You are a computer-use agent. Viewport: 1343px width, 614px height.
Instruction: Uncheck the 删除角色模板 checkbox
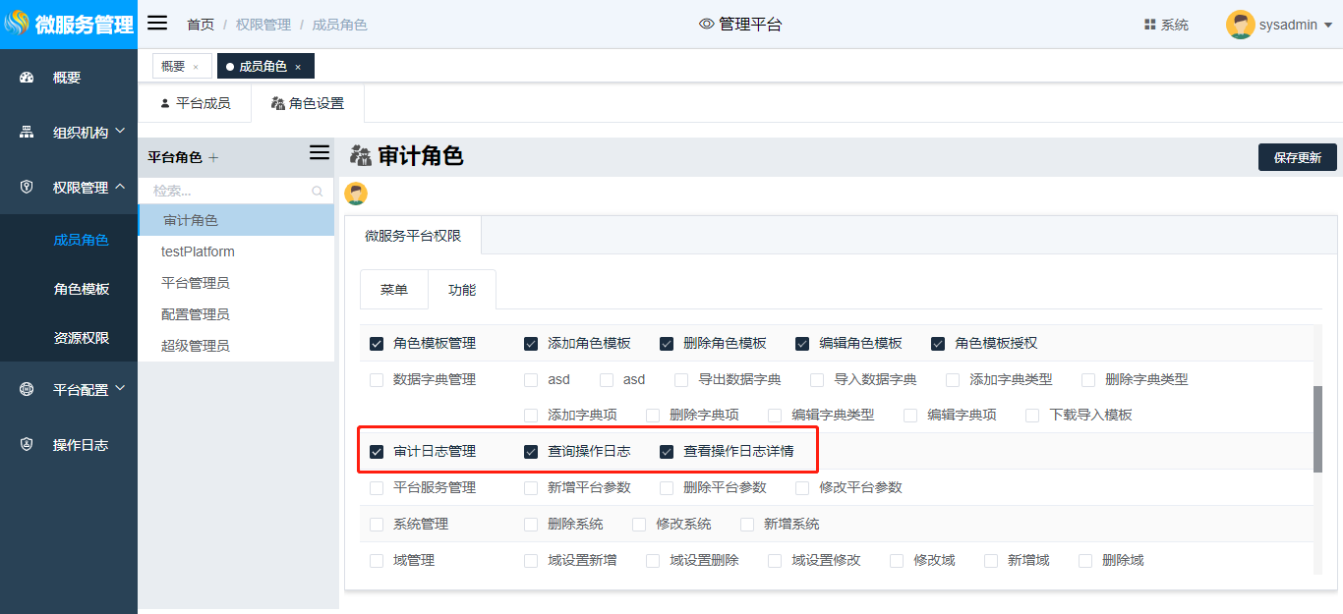pyautogui.click(x=667, y=344)
